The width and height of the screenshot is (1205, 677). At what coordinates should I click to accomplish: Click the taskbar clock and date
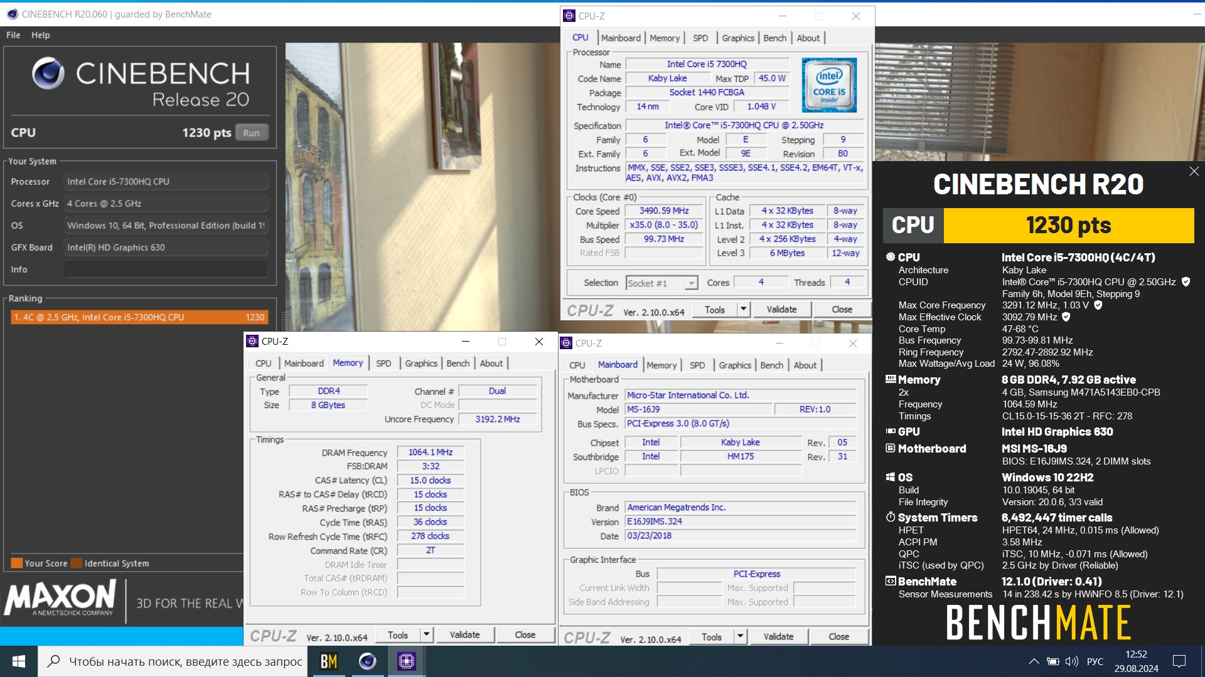[1136, 661]
